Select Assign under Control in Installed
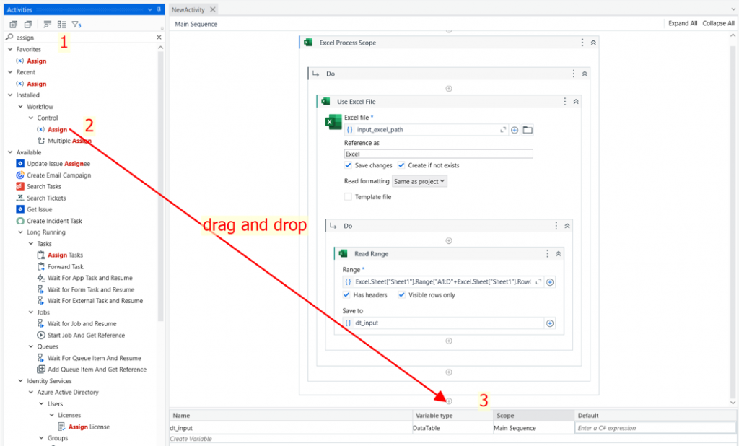Image resolution: width=739 pixels, height=446 pixels. pos(58,129)
